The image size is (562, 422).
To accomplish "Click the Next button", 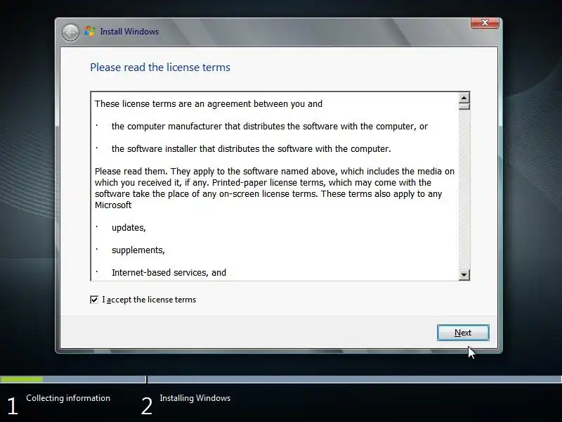I will tap(463, 333).
